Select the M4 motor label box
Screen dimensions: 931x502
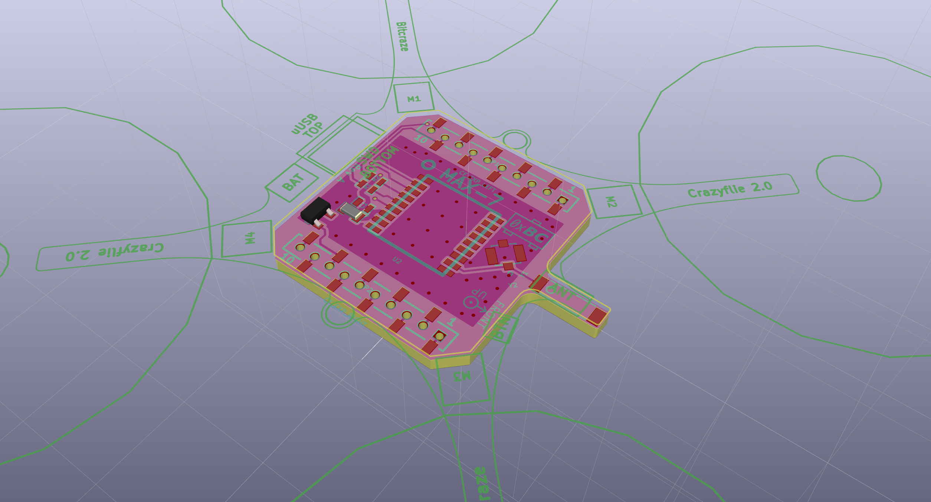coord(247,239)
